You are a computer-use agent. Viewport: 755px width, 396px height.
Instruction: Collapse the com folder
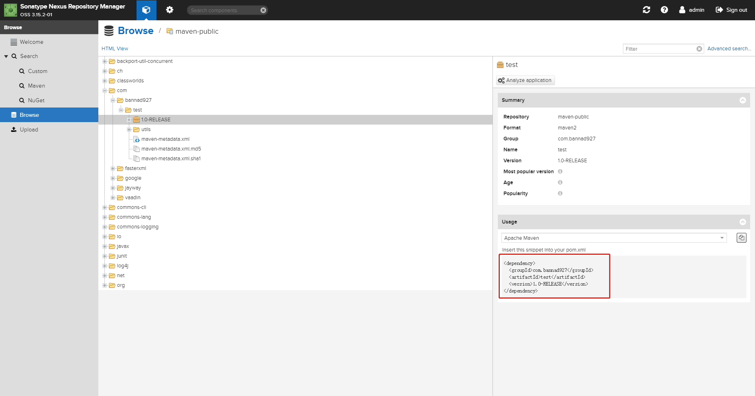[105, 90]
